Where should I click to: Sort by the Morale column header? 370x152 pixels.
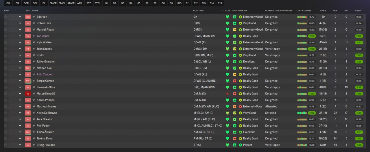[243, 11]
